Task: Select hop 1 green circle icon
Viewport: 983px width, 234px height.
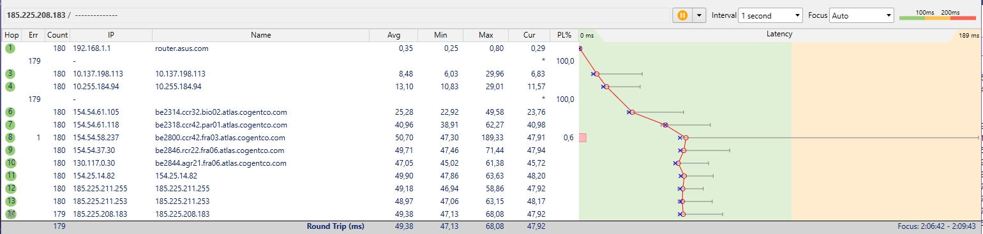Action: click(x=10, y=48)
